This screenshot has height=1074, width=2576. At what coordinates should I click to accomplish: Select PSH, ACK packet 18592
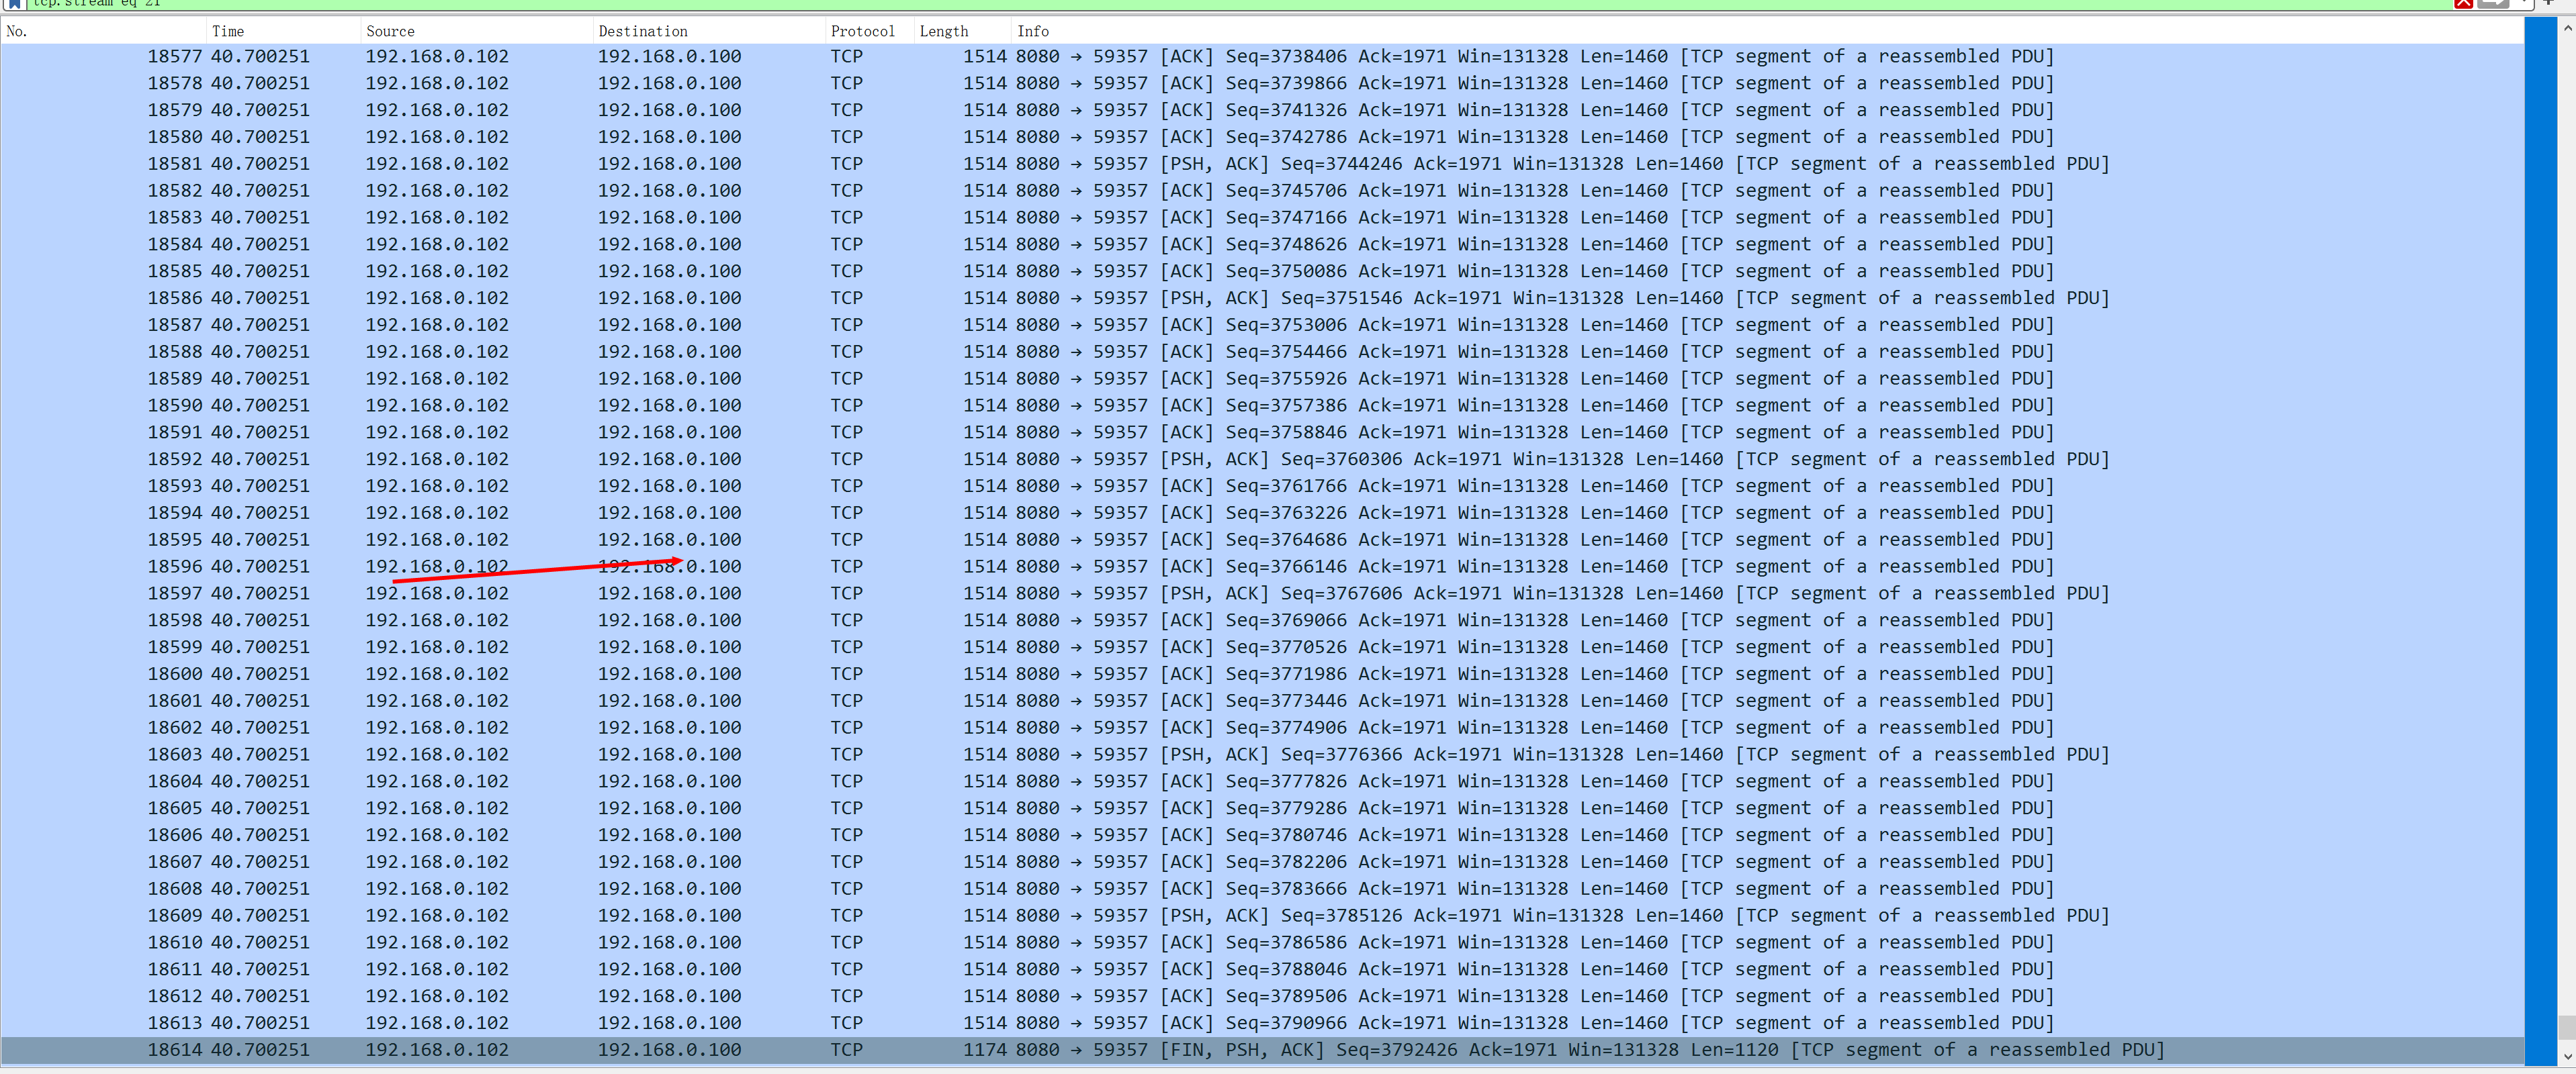coord(1262,460)
